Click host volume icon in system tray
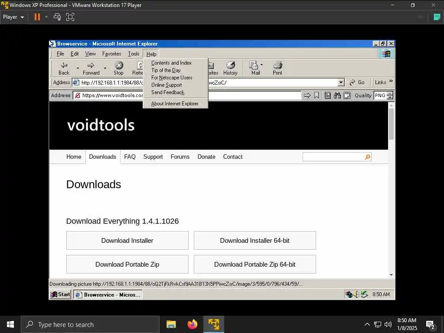 point(388,324)
